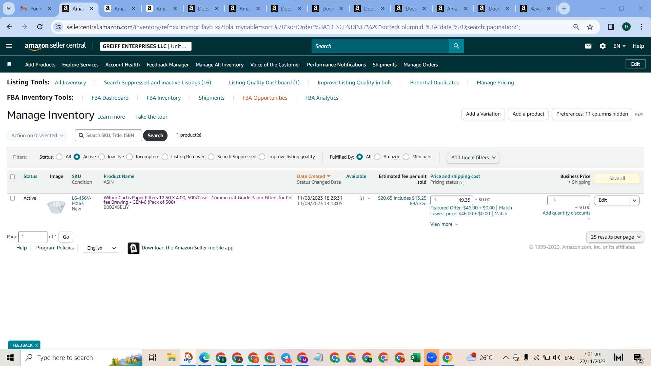Open the English language selector
651x366 pixels.
(x=100, y=248)
